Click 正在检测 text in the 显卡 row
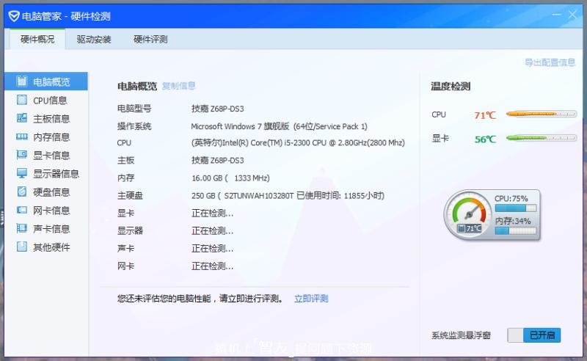Image resolution: width=587 pixels, height=361 pixels. click(x=212, y=213)
